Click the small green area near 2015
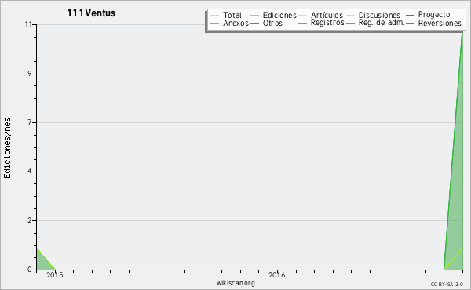Viewport: 471px width, 290px height. pyautogui.click(x=42, y=263)
